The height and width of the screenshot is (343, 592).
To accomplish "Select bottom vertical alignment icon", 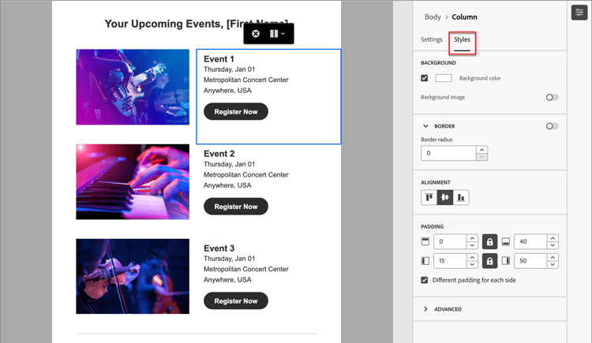I will coord(461,197).
